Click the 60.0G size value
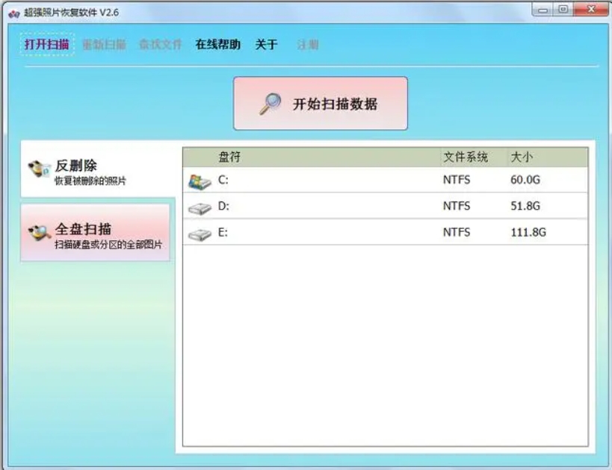 pyautogui.click(x=525, y=180)
